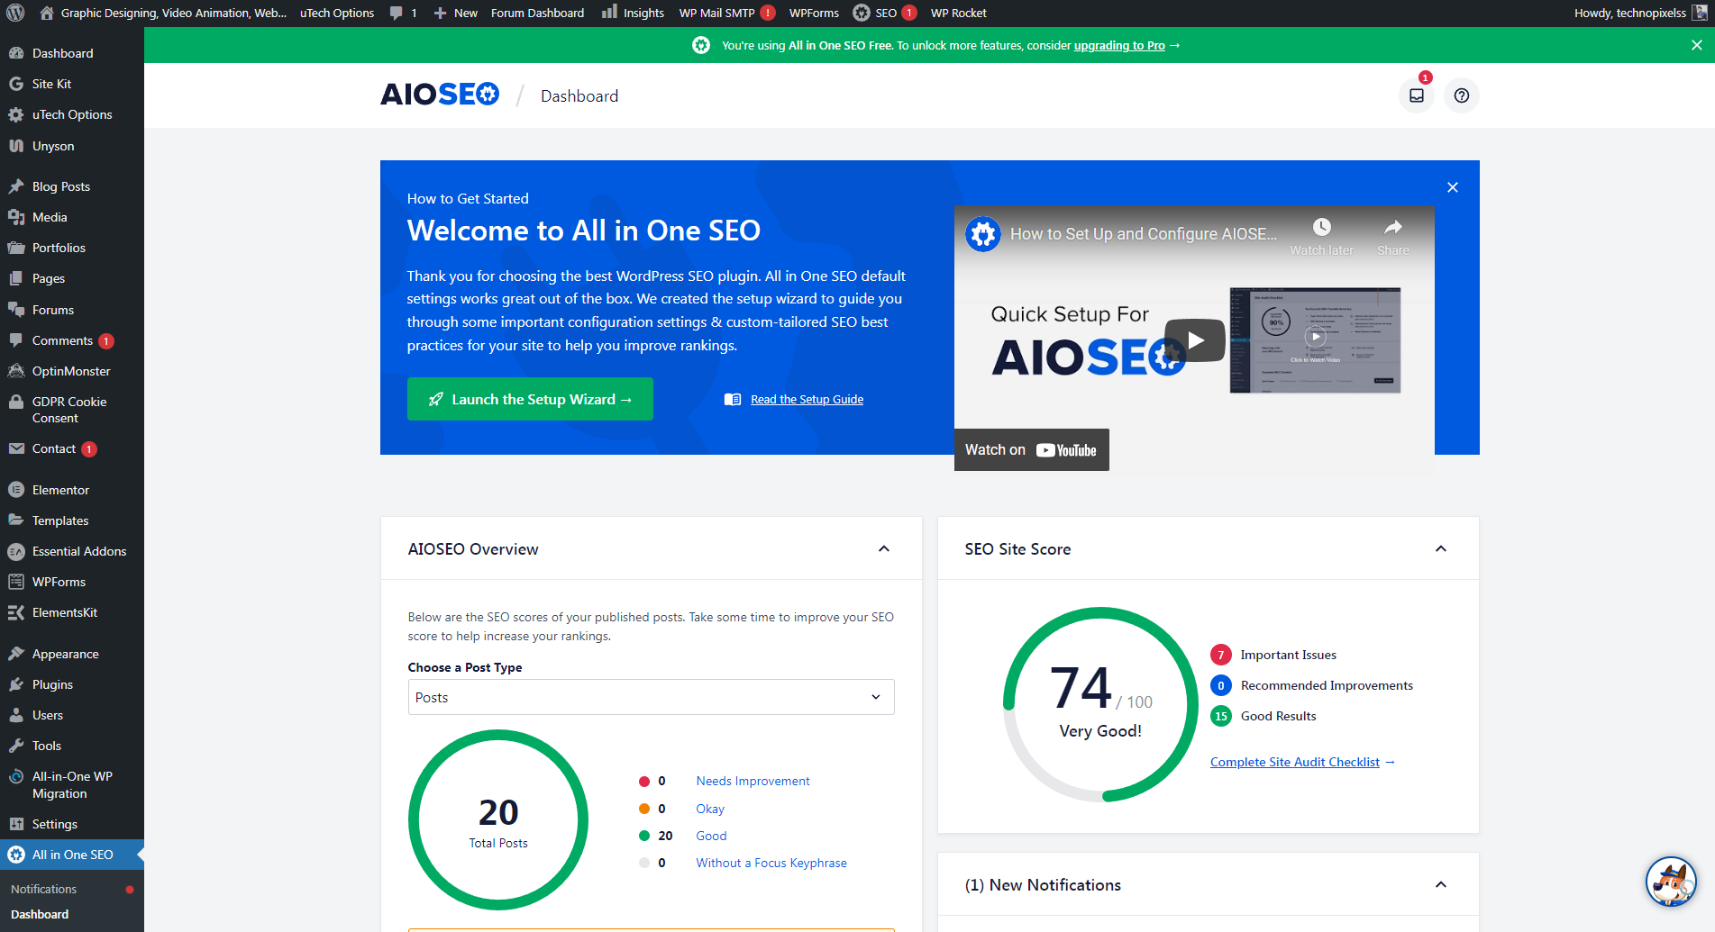Viewport: 1715px width, 932px height.
Task: Collapse the SEO Site Score panel
Action: [1441, 548]
